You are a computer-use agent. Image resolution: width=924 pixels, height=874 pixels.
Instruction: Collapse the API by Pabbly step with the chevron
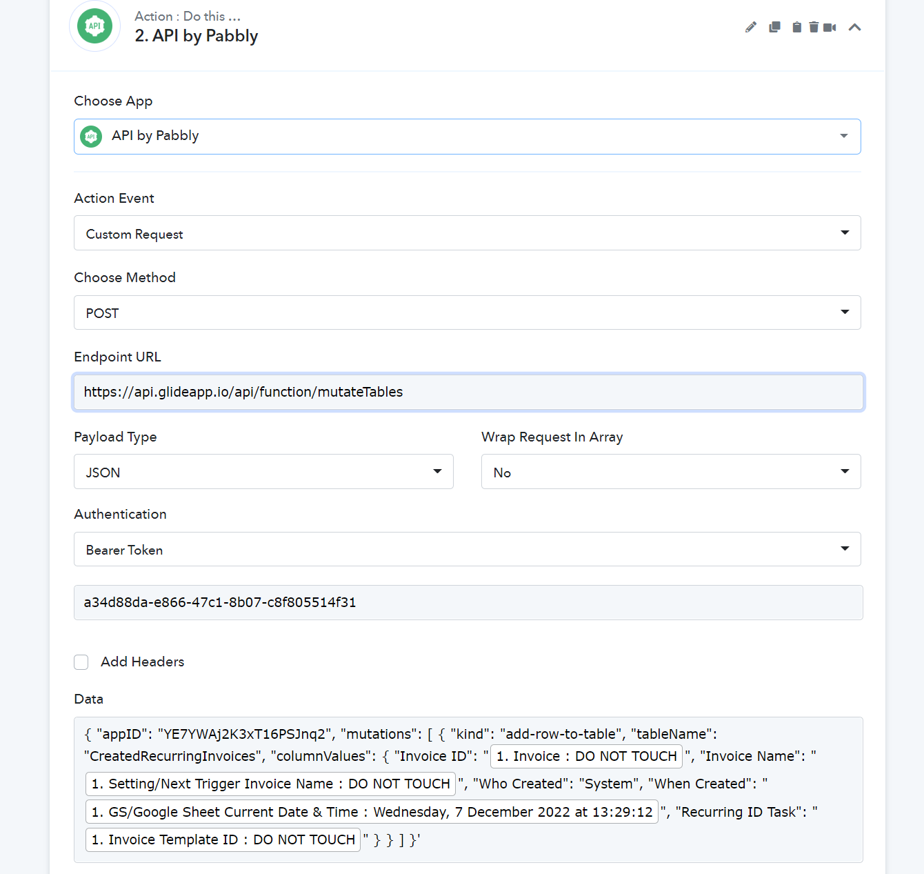click(x=854, y=27)
